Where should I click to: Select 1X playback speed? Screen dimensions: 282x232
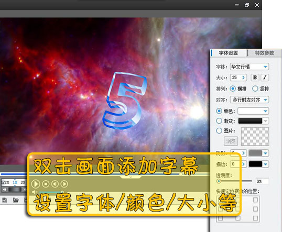15,182
